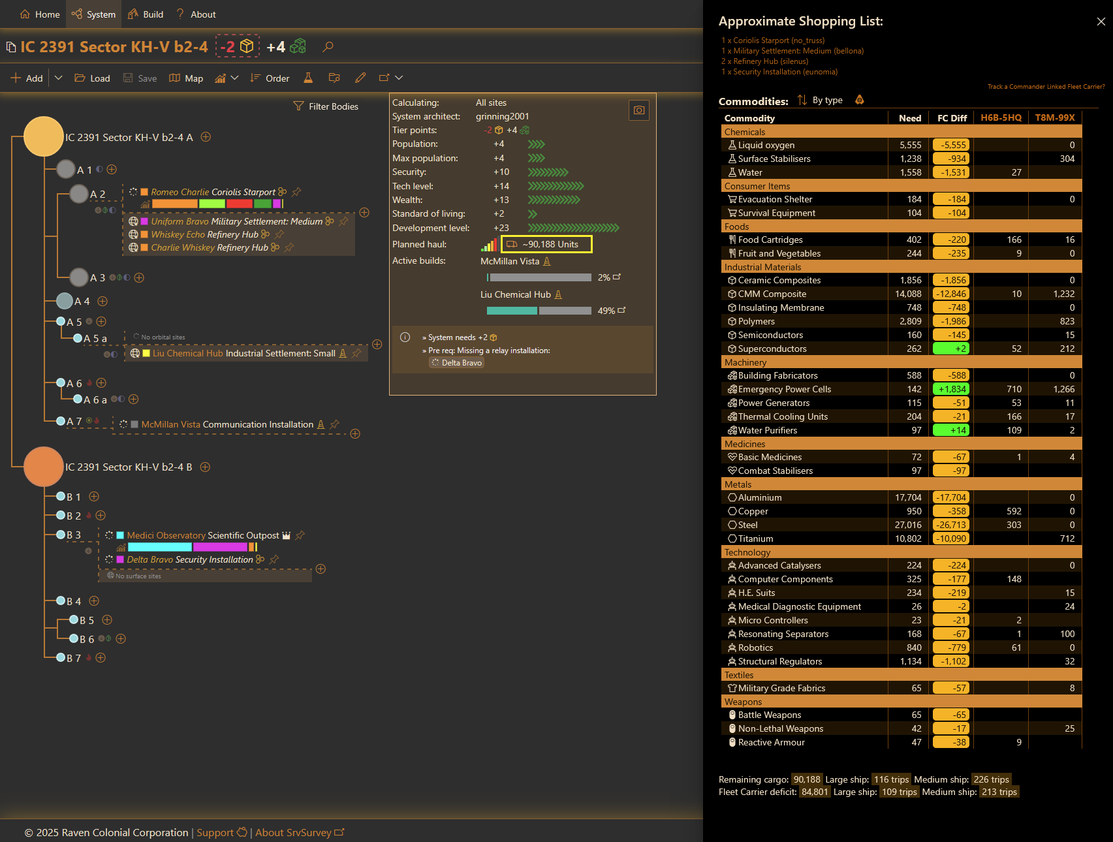Collapse the Technology group header
This screenshot has height=842, width=1113.
(901, 552)
